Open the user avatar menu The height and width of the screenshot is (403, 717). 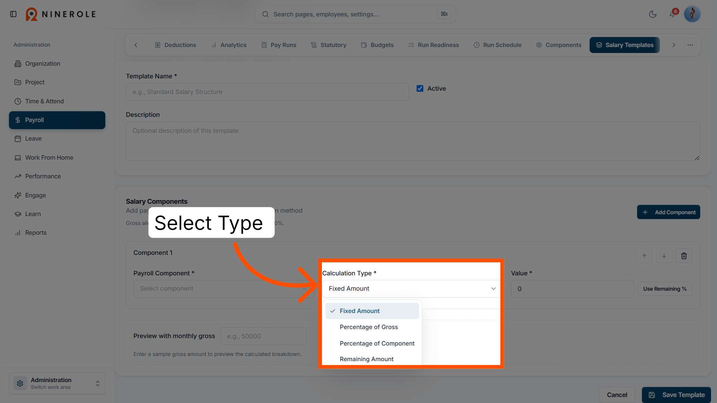point(692,14)
